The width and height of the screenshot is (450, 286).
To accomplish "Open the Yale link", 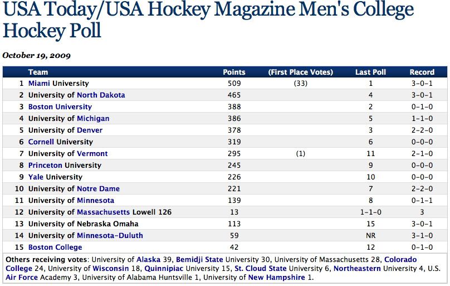I will (x=36, y=177).
